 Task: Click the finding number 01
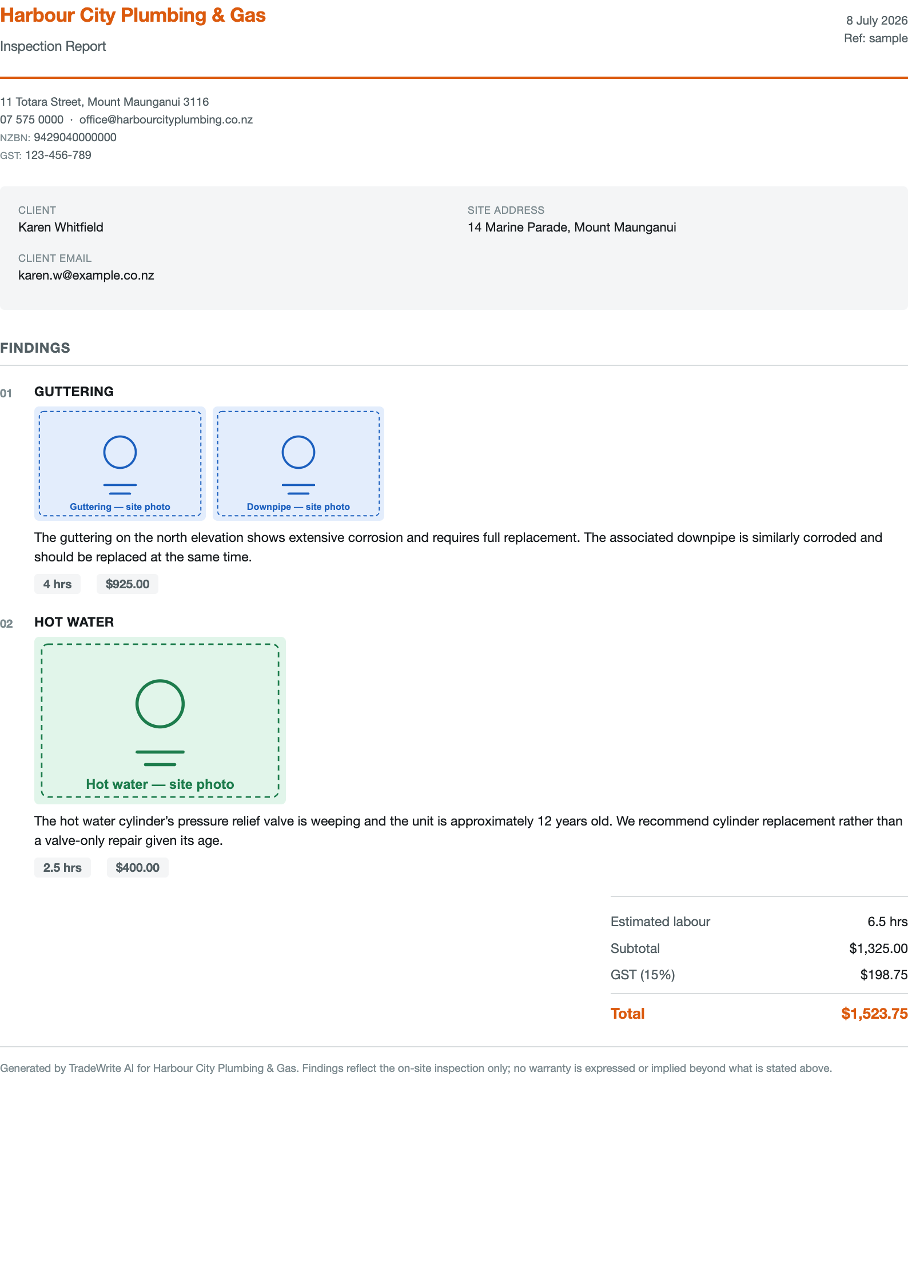click(x=6, y=393)
